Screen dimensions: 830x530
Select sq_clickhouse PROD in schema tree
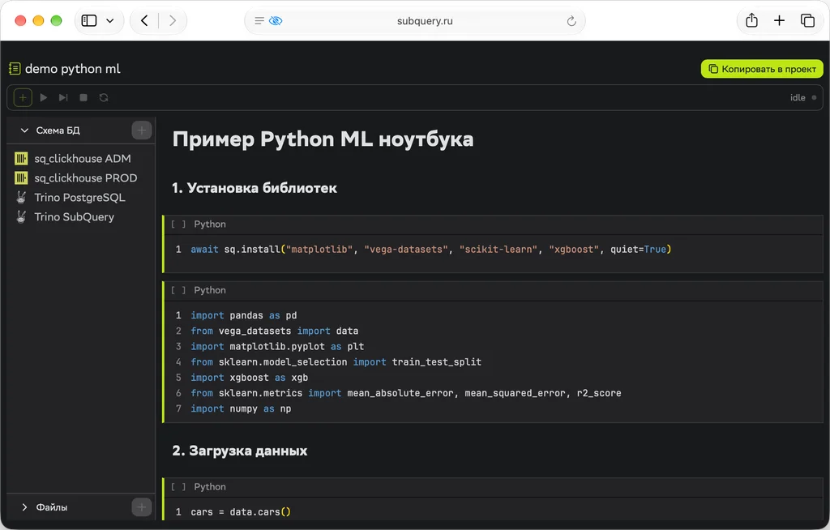click(85, 178)
